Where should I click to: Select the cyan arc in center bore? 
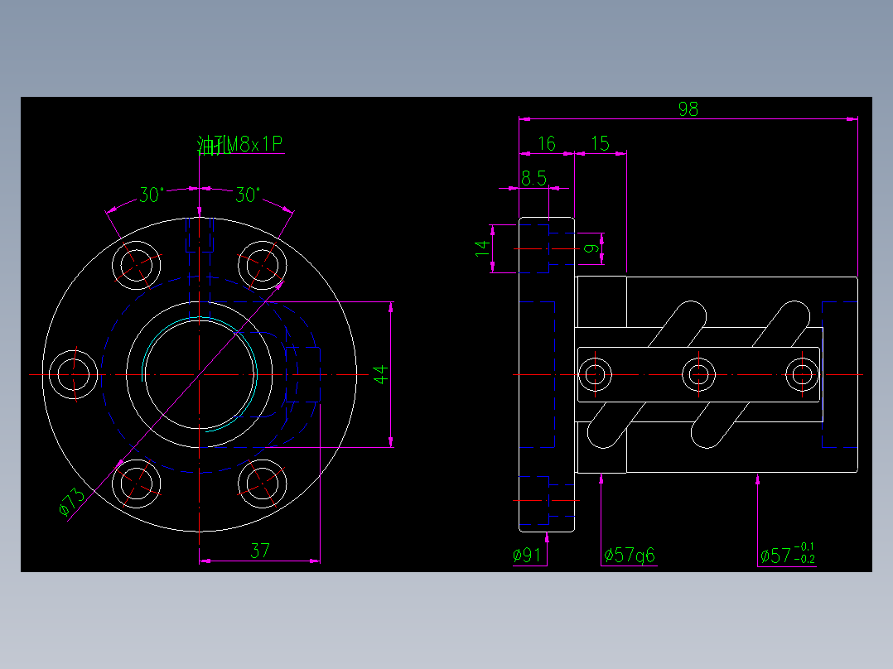tap(200, 374)
